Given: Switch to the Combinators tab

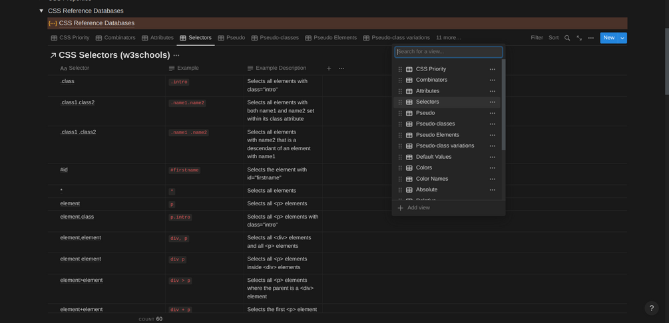Looking at the screenshot, I should pos(116,37).
